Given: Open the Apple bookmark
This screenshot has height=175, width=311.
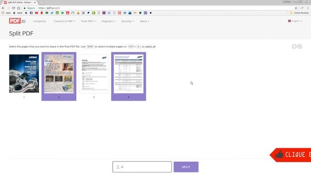Looking at the screenshot, I should click(x=18, y=13).
